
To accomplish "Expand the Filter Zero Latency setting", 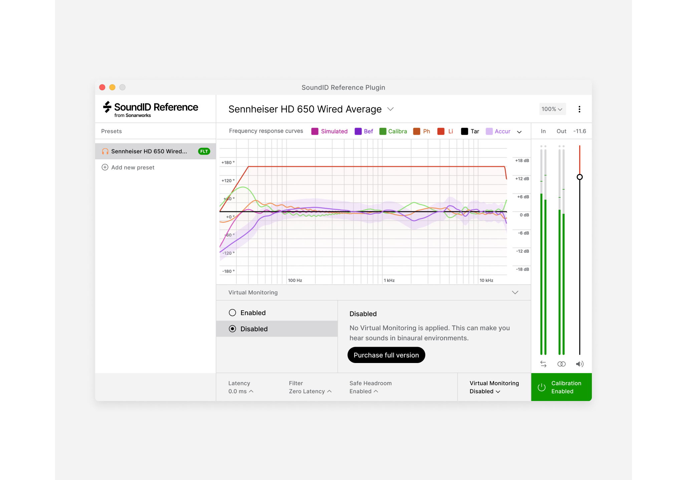I will [x=310, y=387].
